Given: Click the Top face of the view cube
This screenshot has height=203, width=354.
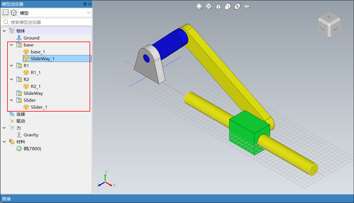Looking at the screenshot, I should [x=328, y=18].
